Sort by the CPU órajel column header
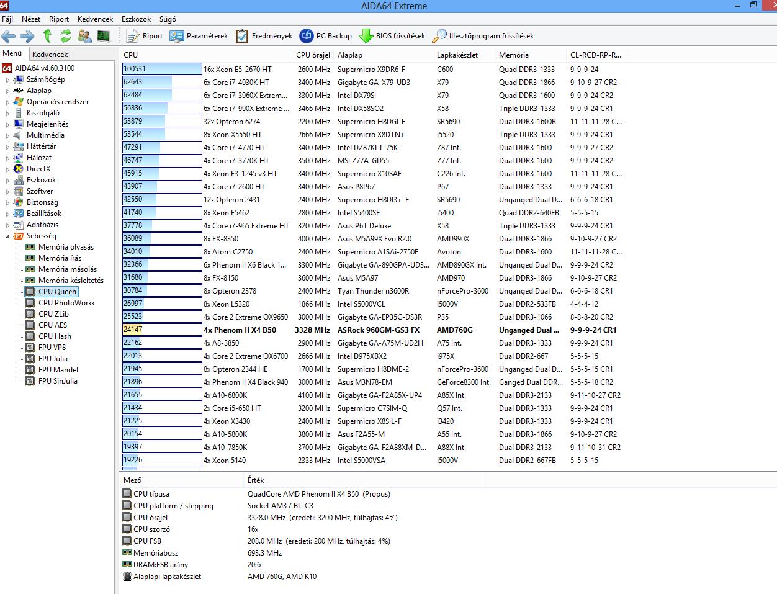777x594 pixels. (x=312, y=55)
